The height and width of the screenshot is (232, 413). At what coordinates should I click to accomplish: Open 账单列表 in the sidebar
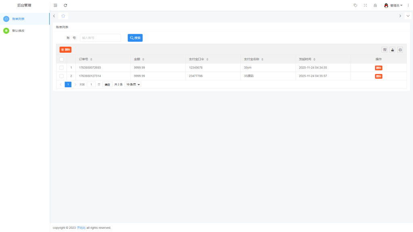pyautogui.click(x=18, y=19)
